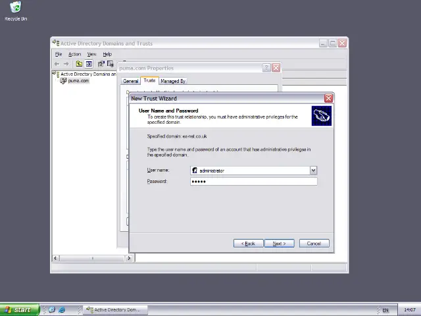The height and width of the screenshot is (316, 421).
Task: Close the New Trust Wizard dialog
Action: click(x=328, y=98)
